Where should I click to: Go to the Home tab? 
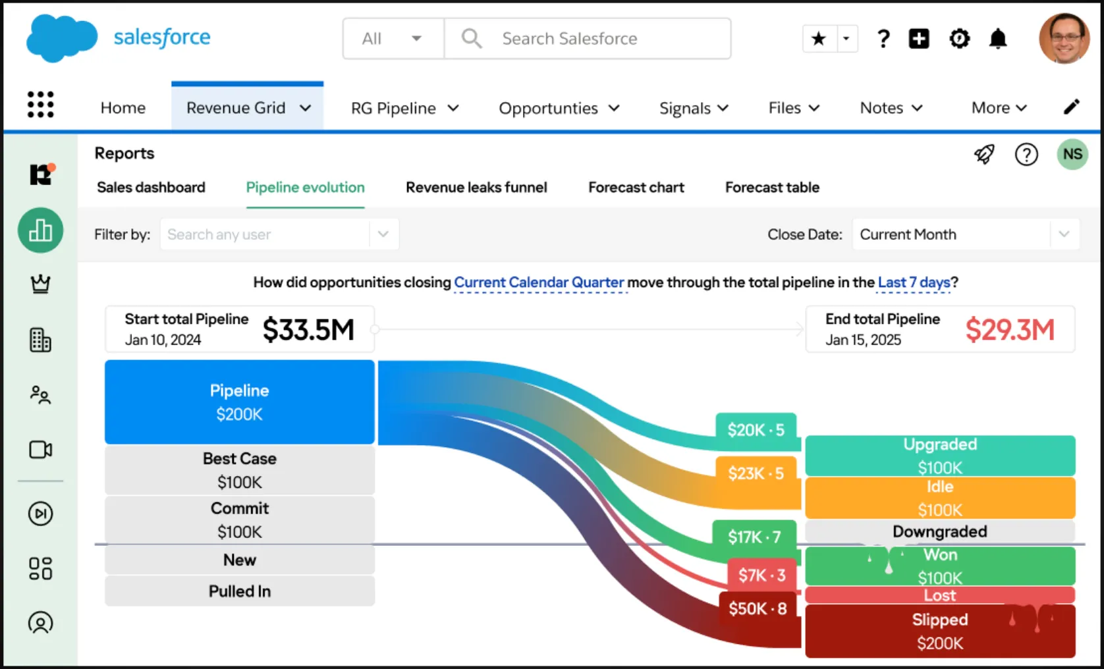click(123, 108)
